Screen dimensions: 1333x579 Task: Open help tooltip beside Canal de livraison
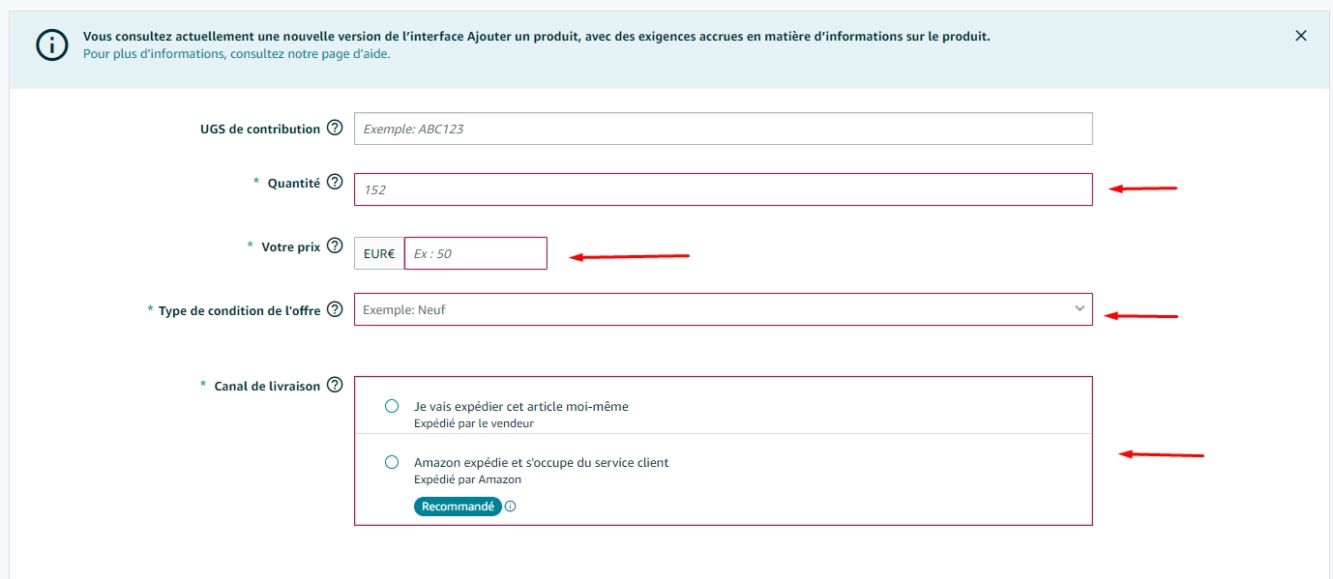(x=335, y=385)
